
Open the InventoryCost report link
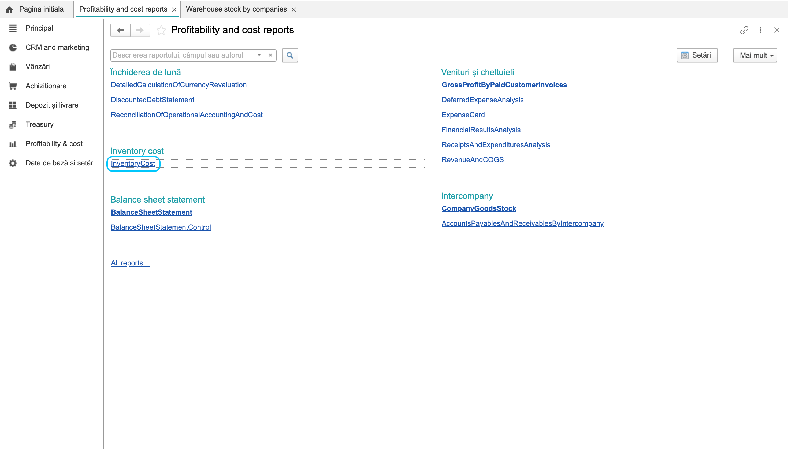click(133, 163)
